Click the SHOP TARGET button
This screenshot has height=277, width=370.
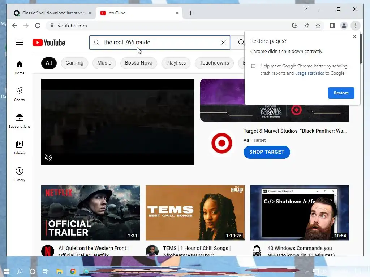(267, 152)
